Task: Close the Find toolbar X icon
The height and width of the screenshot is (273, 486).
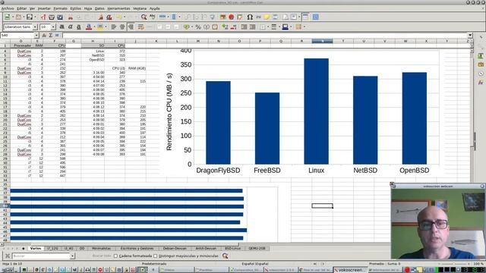Action: (8, 256)
